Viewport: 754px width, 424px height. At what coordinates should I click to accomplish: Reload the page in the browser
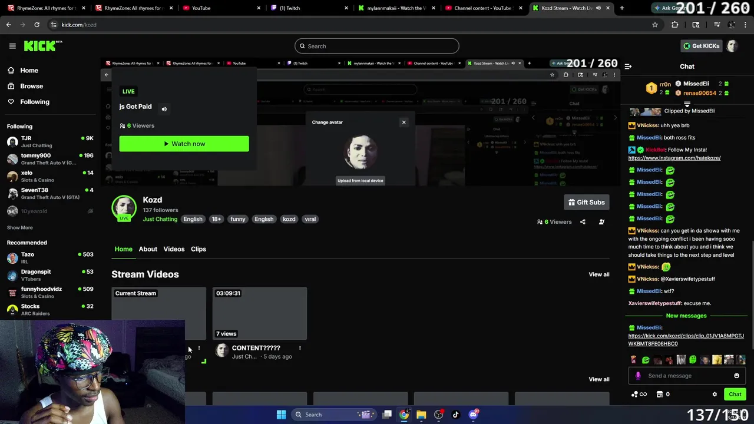(37, 25)
